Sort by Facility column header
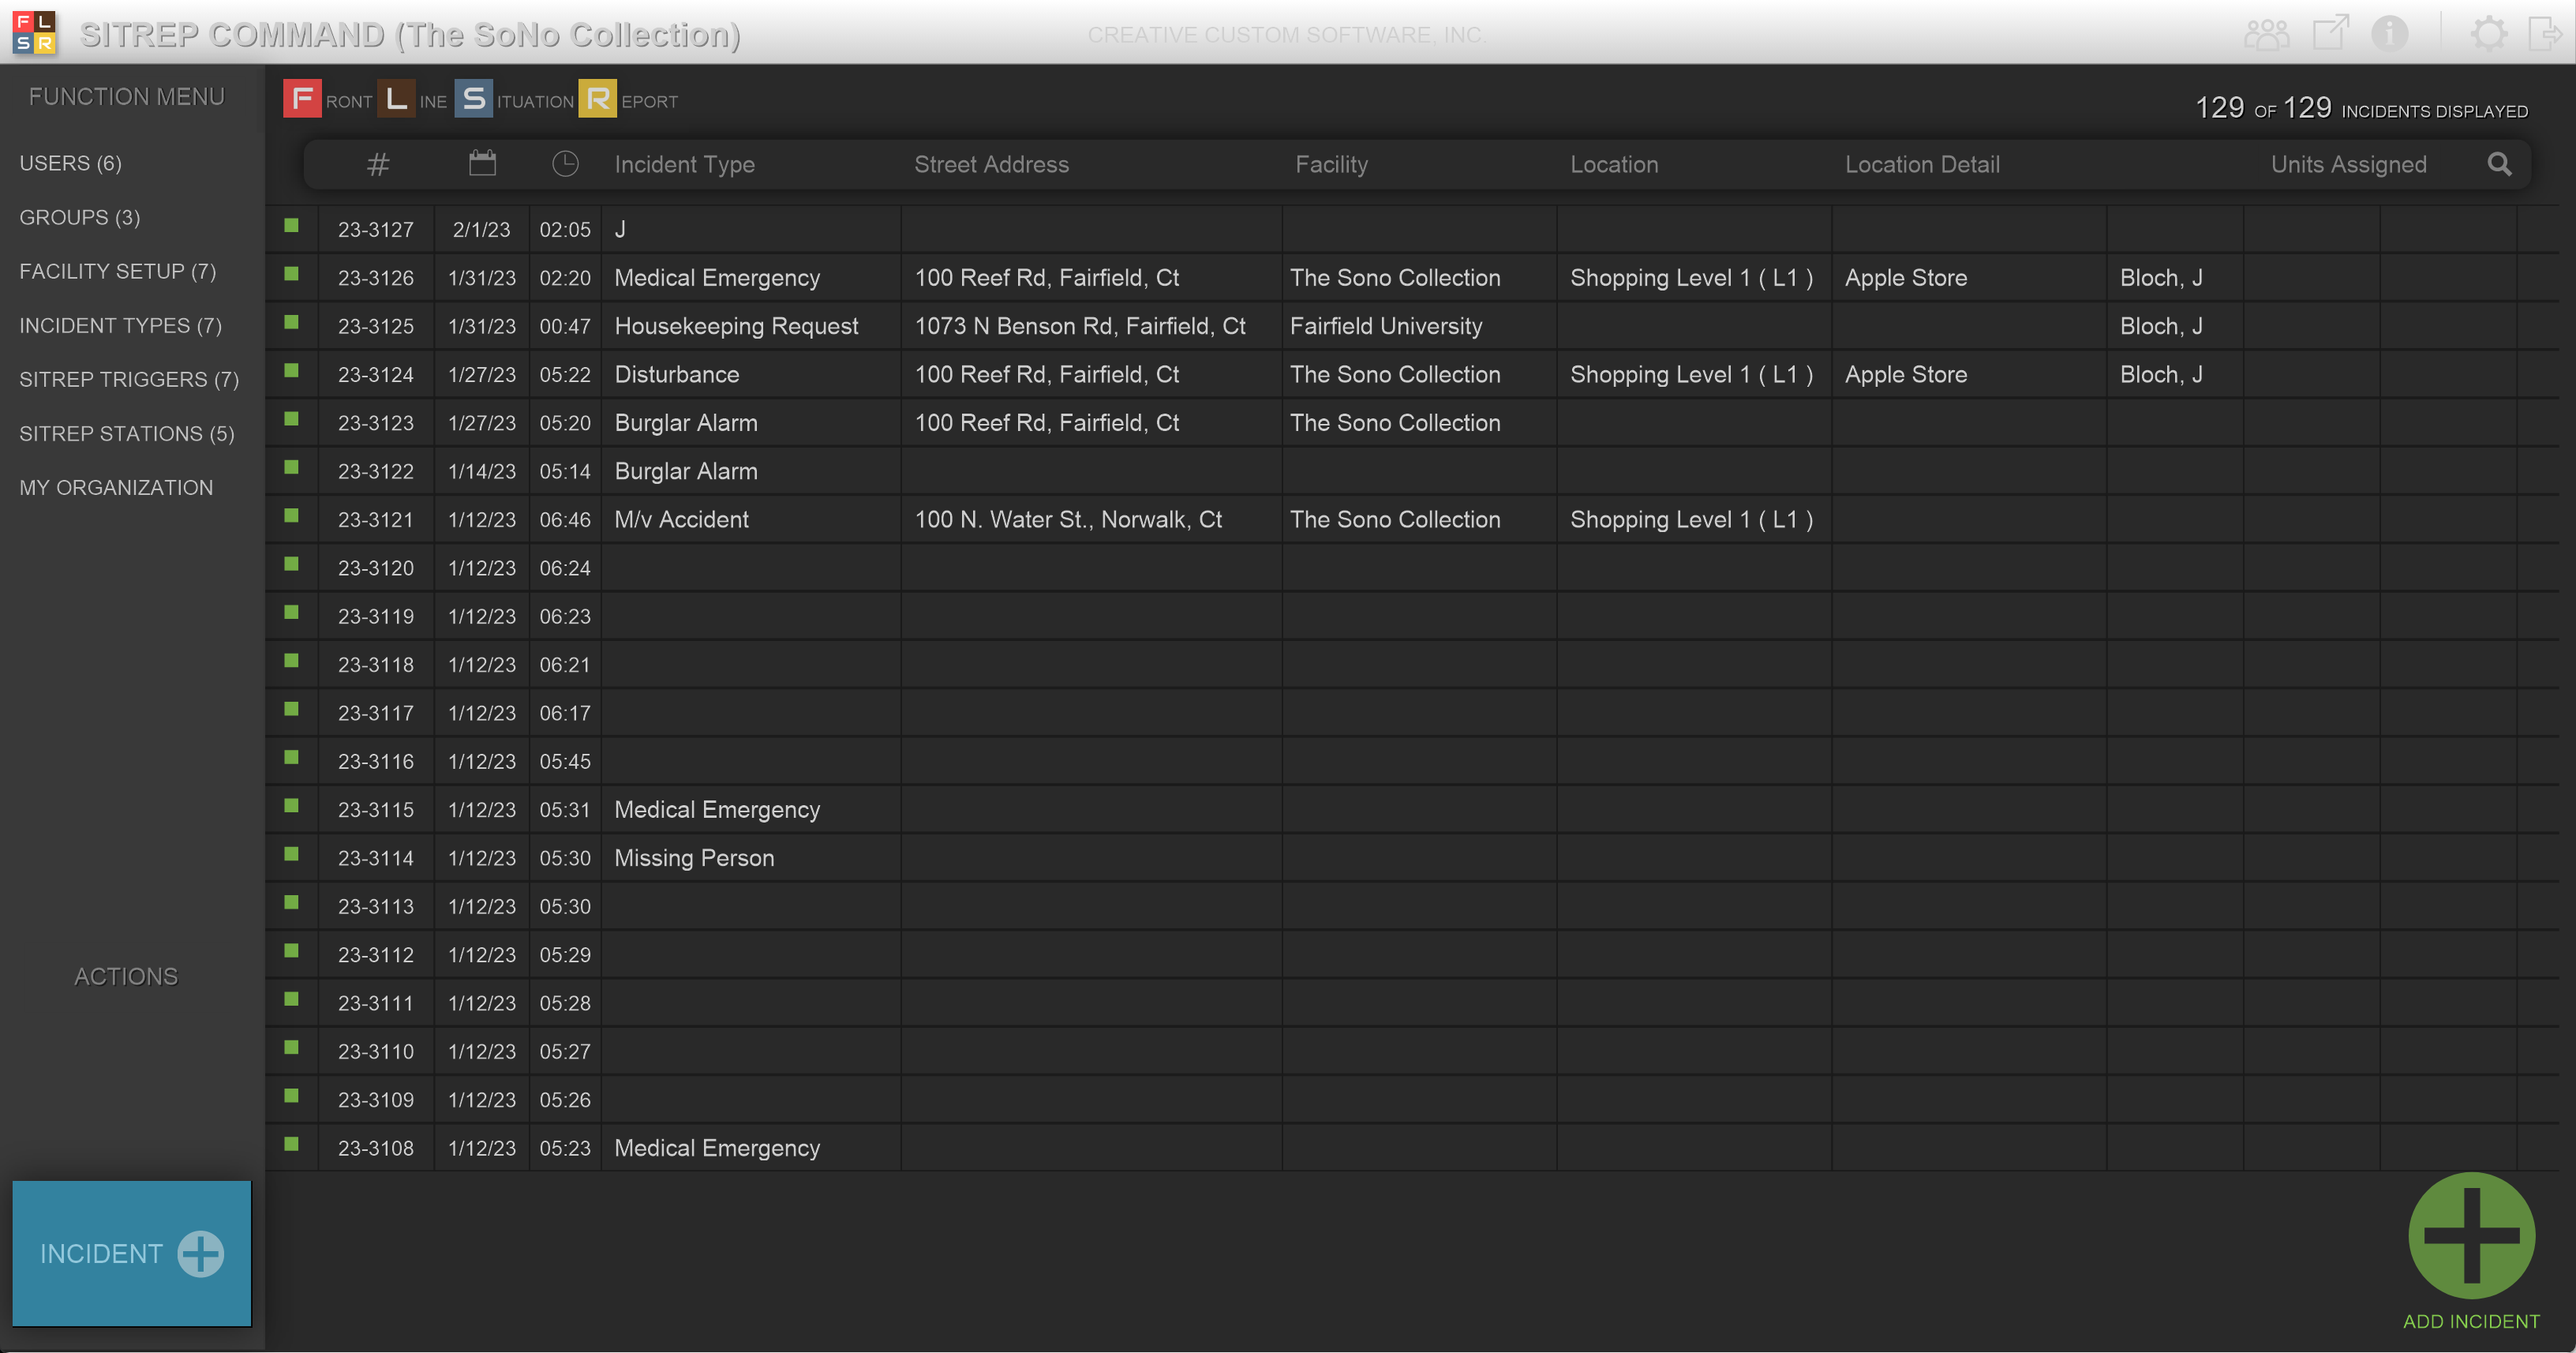The width and height of the screenshot is (2576, 1353). [x=1331, y=164]
